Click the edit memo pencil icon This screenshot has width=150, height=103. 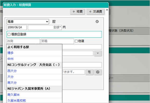54,22
